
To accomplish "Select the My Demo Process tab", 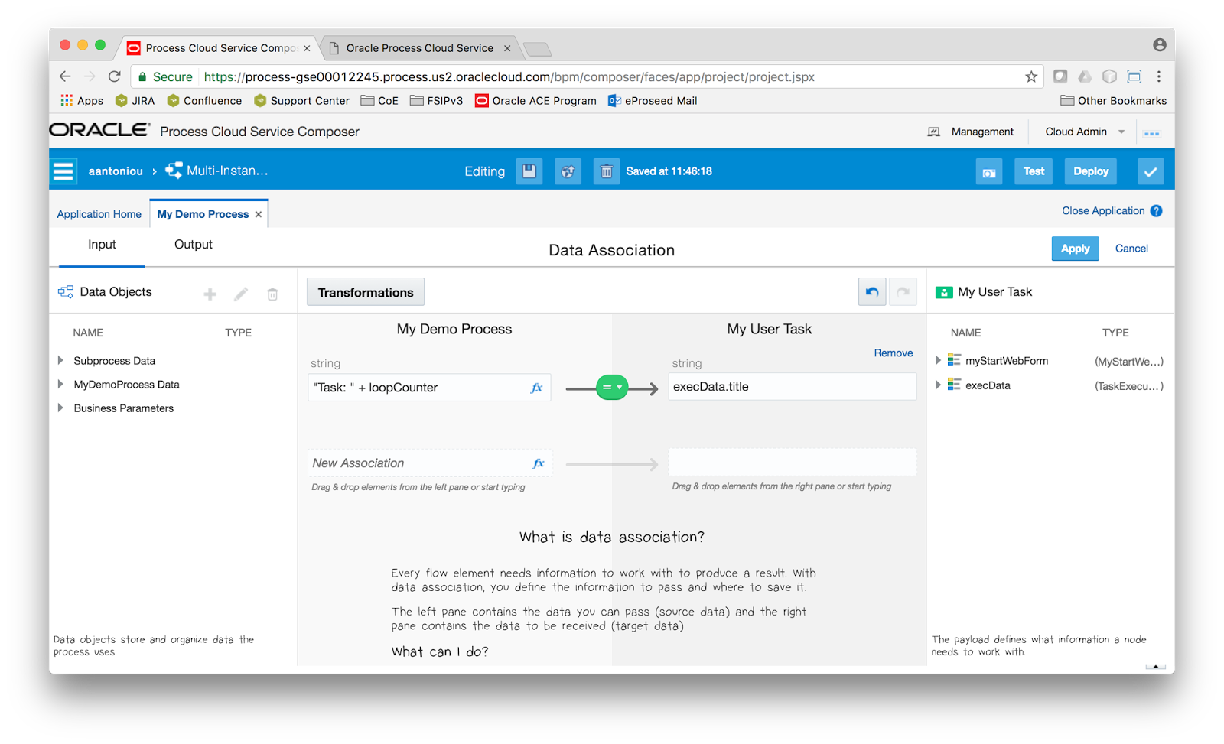I will point(203,214).
